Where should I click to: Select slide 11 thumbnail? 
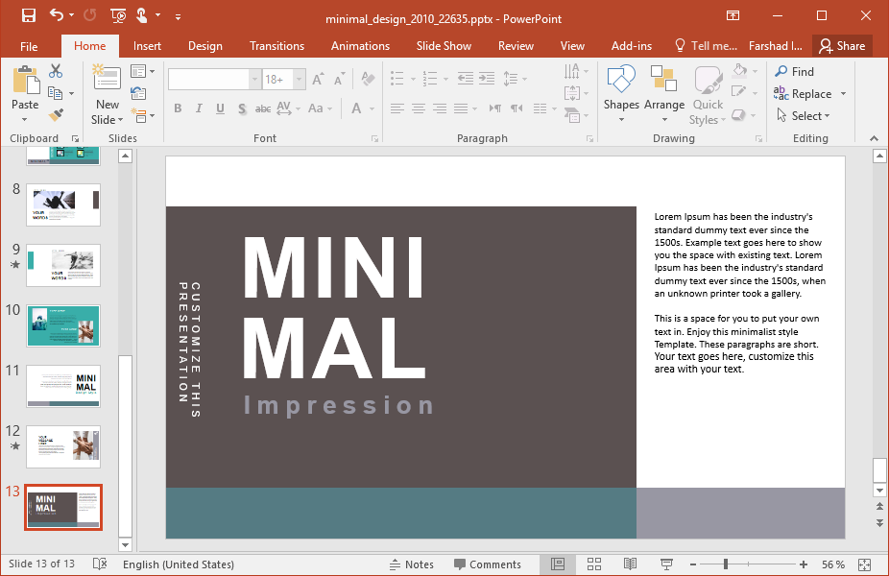click(63, 385)
